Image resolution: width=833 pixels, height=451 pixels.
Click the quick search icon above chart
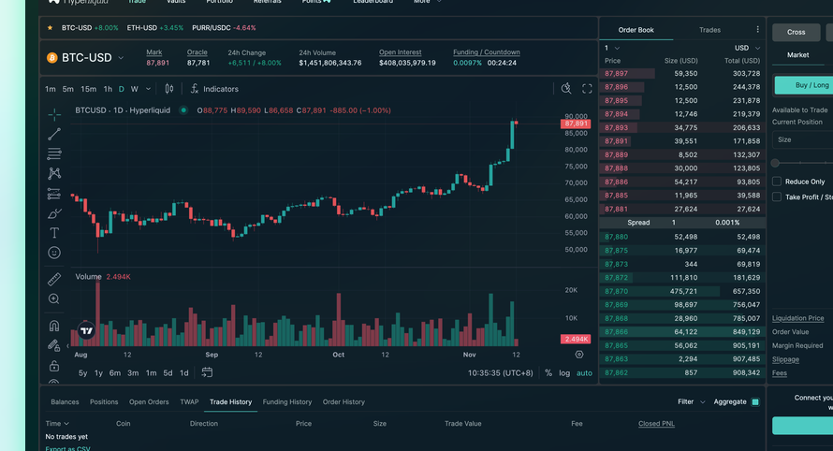click(x=566, y=89)
